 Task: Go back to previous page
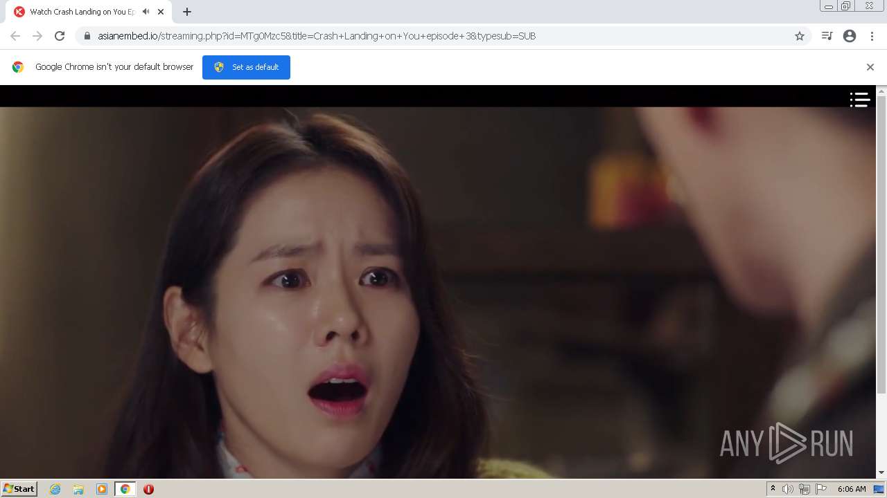15,36
